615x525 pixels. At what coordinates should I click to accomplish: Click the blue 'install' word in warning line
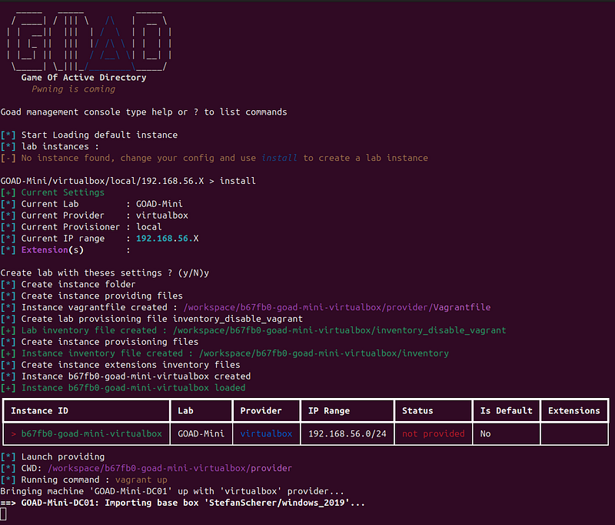click(279, 158)
